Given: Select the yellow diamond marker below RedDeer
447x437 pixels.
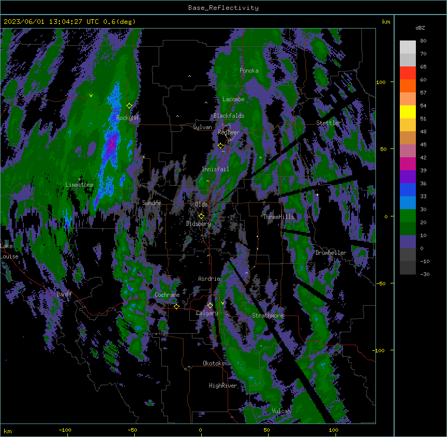Looking at the screenshot, I should 220,146.
